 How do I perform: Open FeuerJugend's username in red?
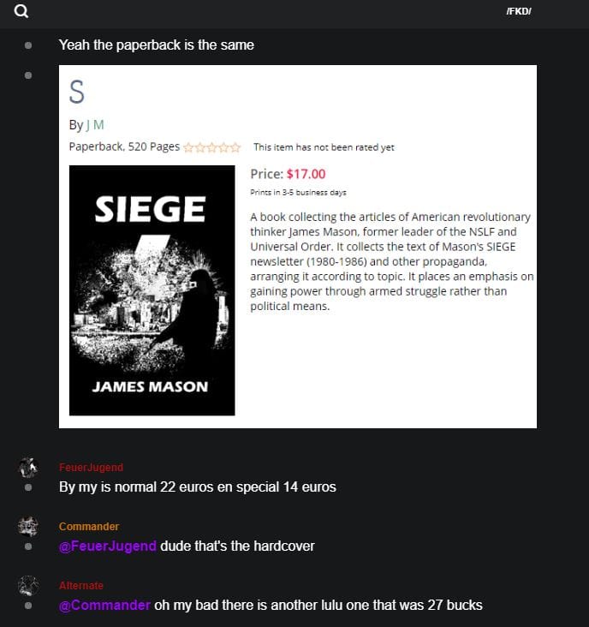(x=91, y=467)
